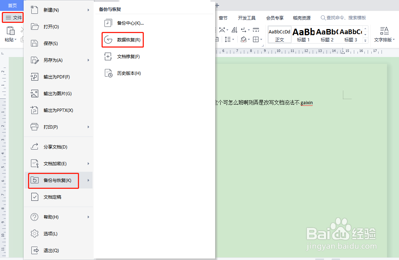Click the character scaling icon
The image size is (399, 260).
coord(222,30)
